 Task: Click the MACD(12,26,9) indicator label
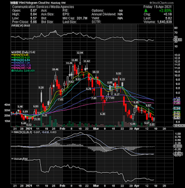pyautogui.click(x=23, y=132)
